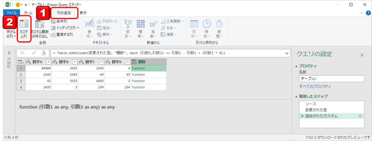Select cell with value 84984
This screenshot has height=141, width=372.
click(x=39, y=68)
